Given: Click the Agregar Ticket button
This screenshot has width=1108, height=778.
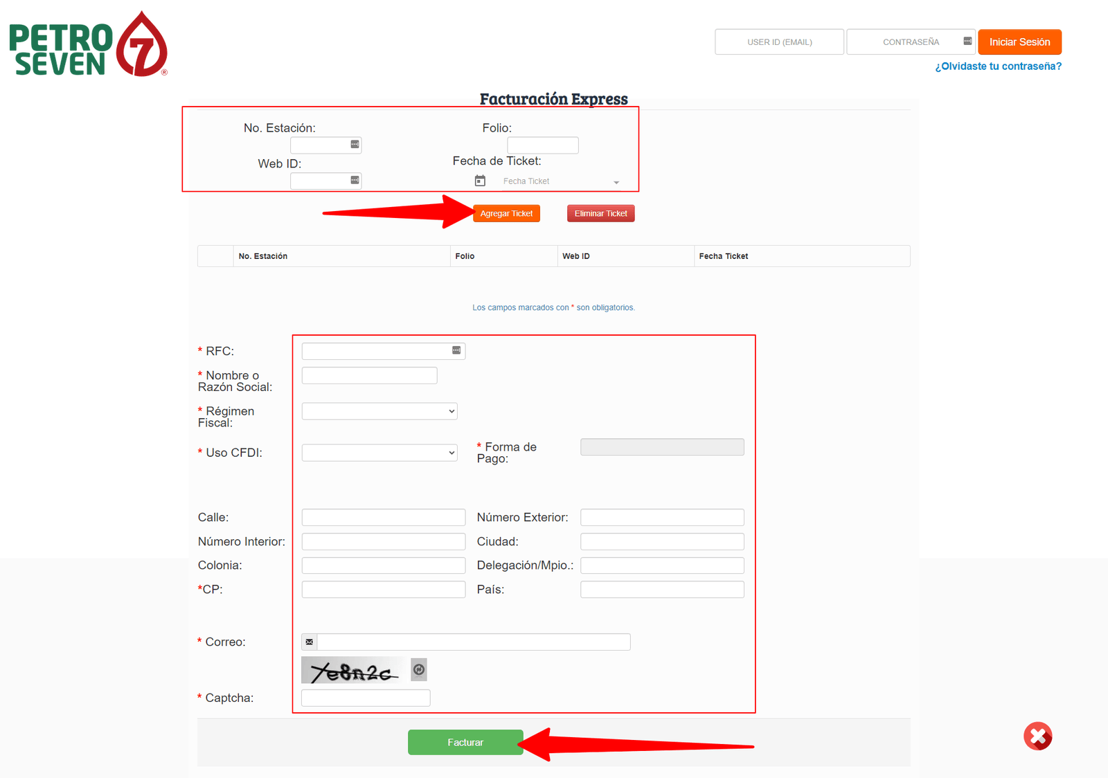Looking at the screenshot, I should click(x=506, y=213).
